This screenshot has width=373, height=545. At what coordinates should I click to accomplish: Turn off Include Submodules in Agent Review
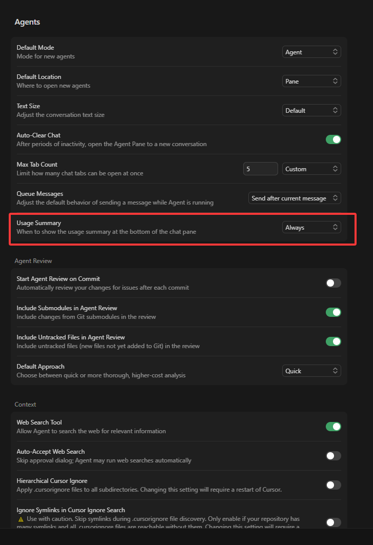point(333,312)
